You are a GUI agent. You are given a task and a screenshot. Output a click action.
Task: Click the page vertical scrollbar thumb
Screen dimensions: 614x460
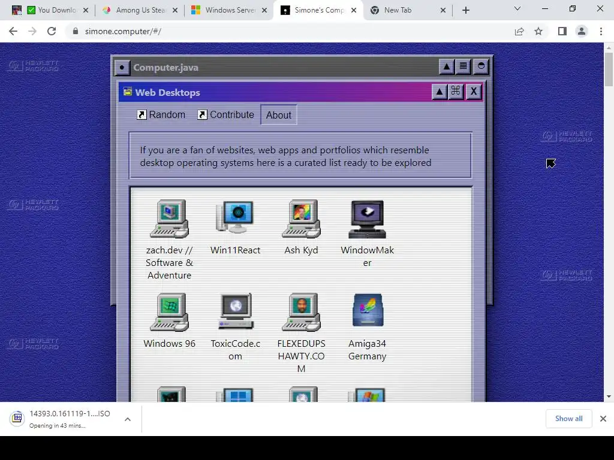(609, 69)
